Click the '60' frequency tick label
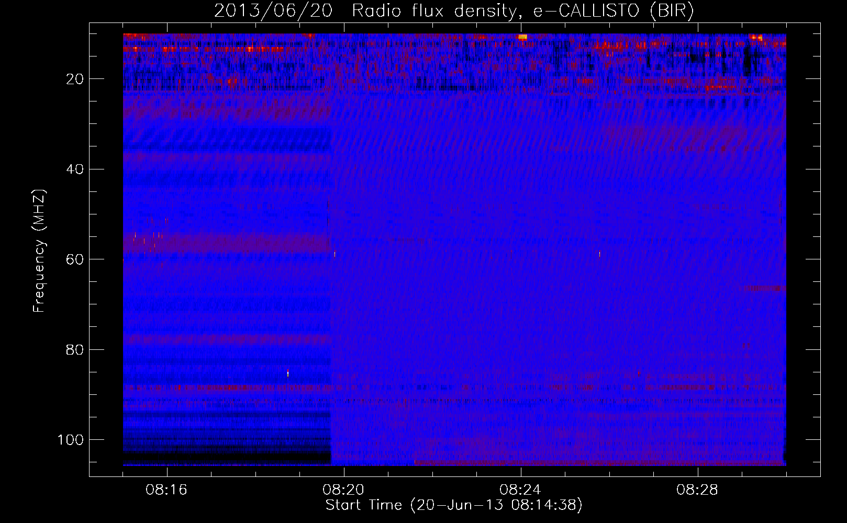This screenshot has width=847, height=523. (x=75, y=260)
